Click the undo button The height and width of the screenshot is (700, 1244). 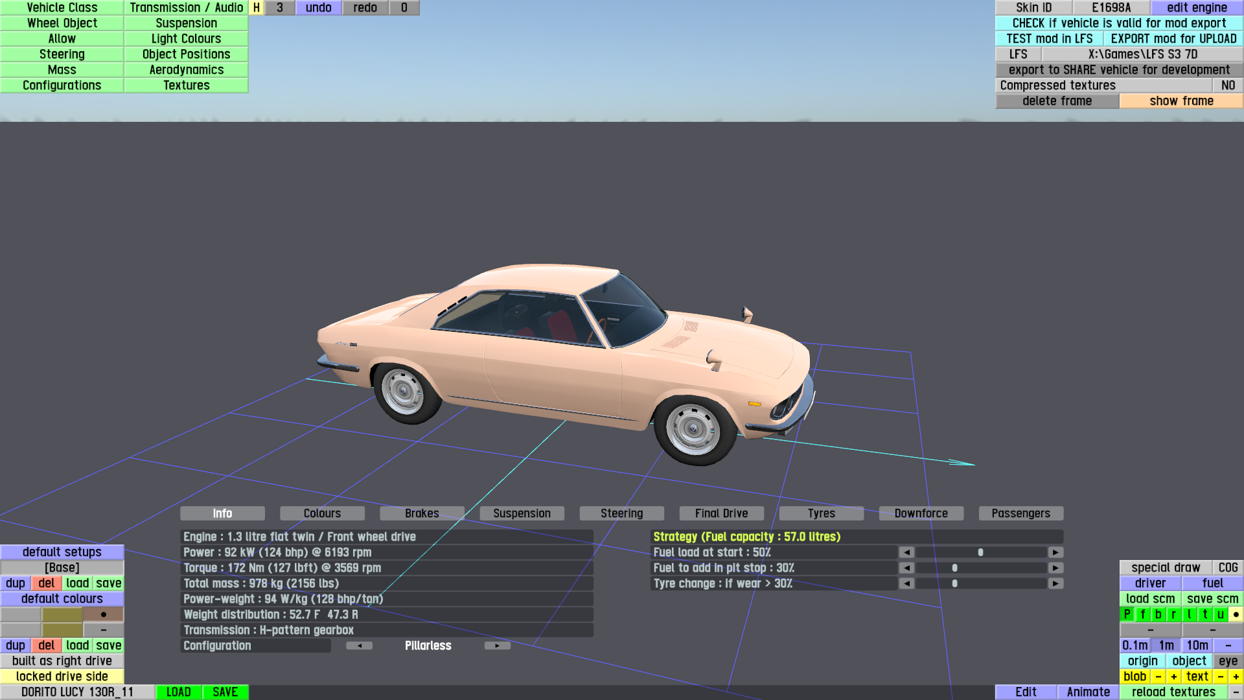[x=318, y=8]
